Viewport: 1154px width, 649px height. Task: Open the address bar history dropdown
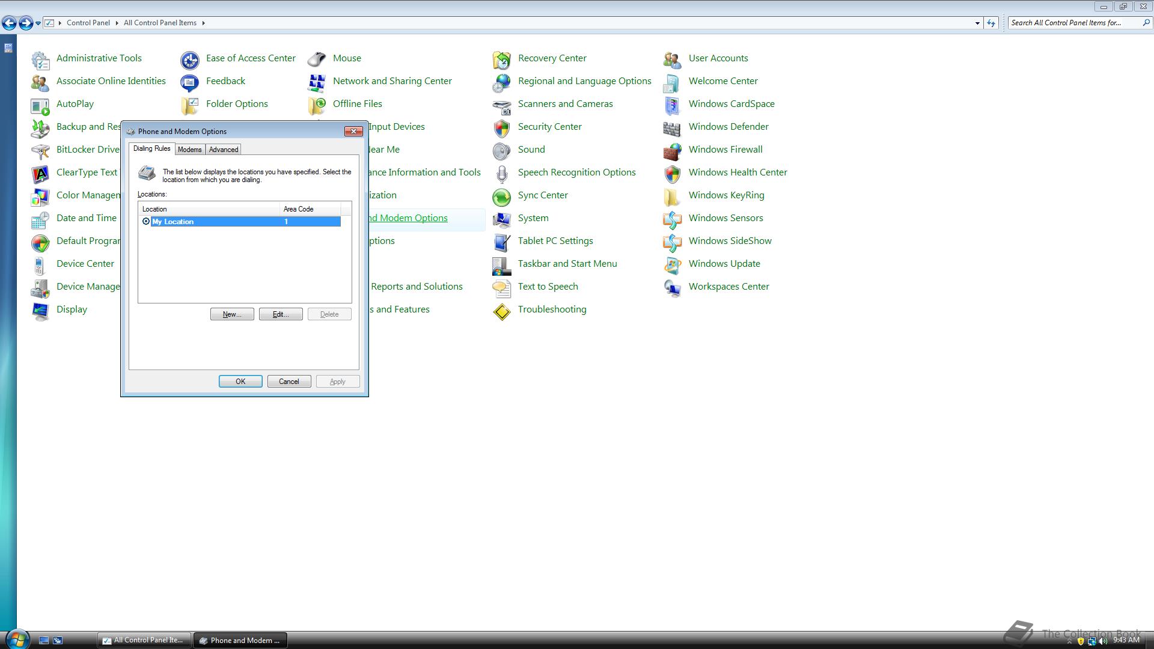977,23
